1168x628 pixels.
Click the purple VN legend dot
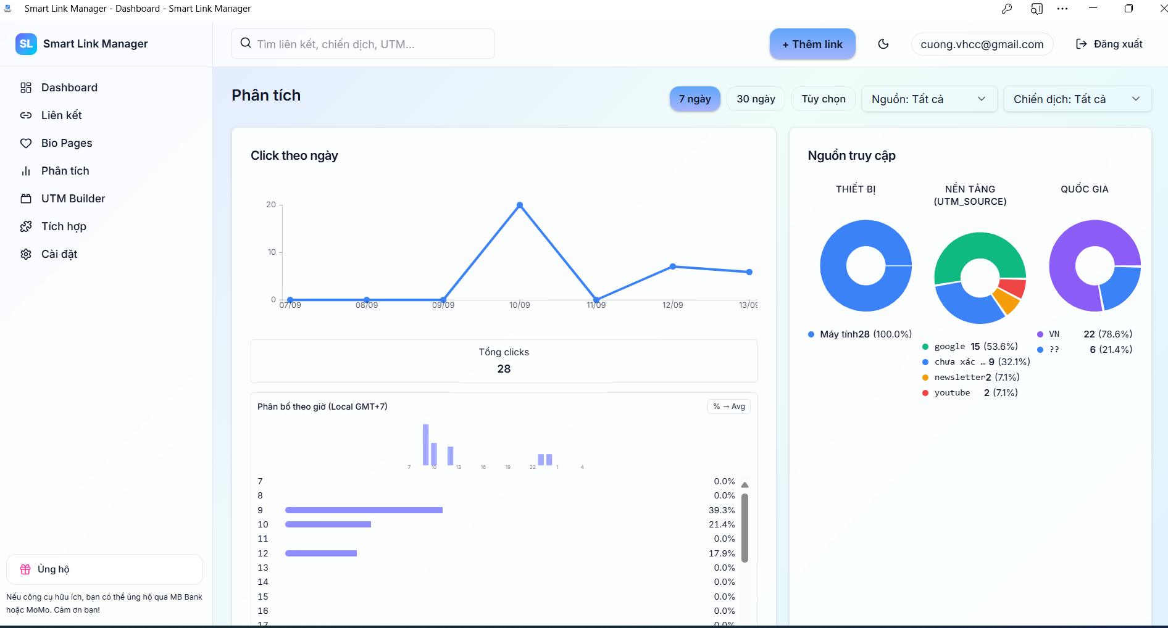click(x=1040, y=334)
